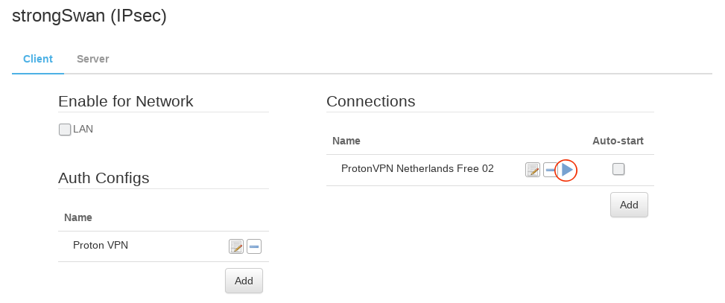This screenshot has width=725, height=303.
Task: Click the strongSwan (IPsec) page title
Action: click(89, 16)
